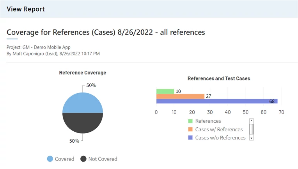The image size is (298, 169).
Task: Click the blue Covered legend marker
Action: click(50, 159)
